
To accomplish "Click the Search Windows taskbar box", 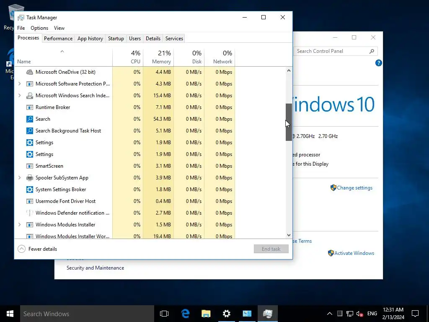I will (x=87, y=314).
